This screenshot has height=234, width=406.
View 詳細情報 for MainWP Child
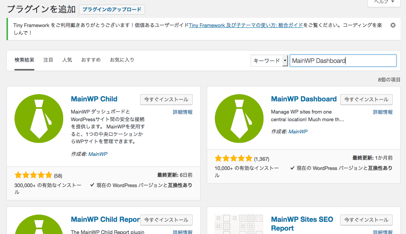182,112
